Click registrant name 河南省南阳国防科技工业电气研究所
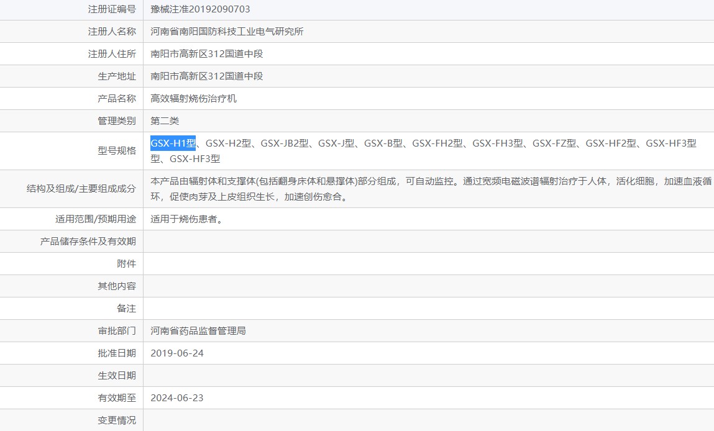714x431 pixels. (x=227, y=32)
